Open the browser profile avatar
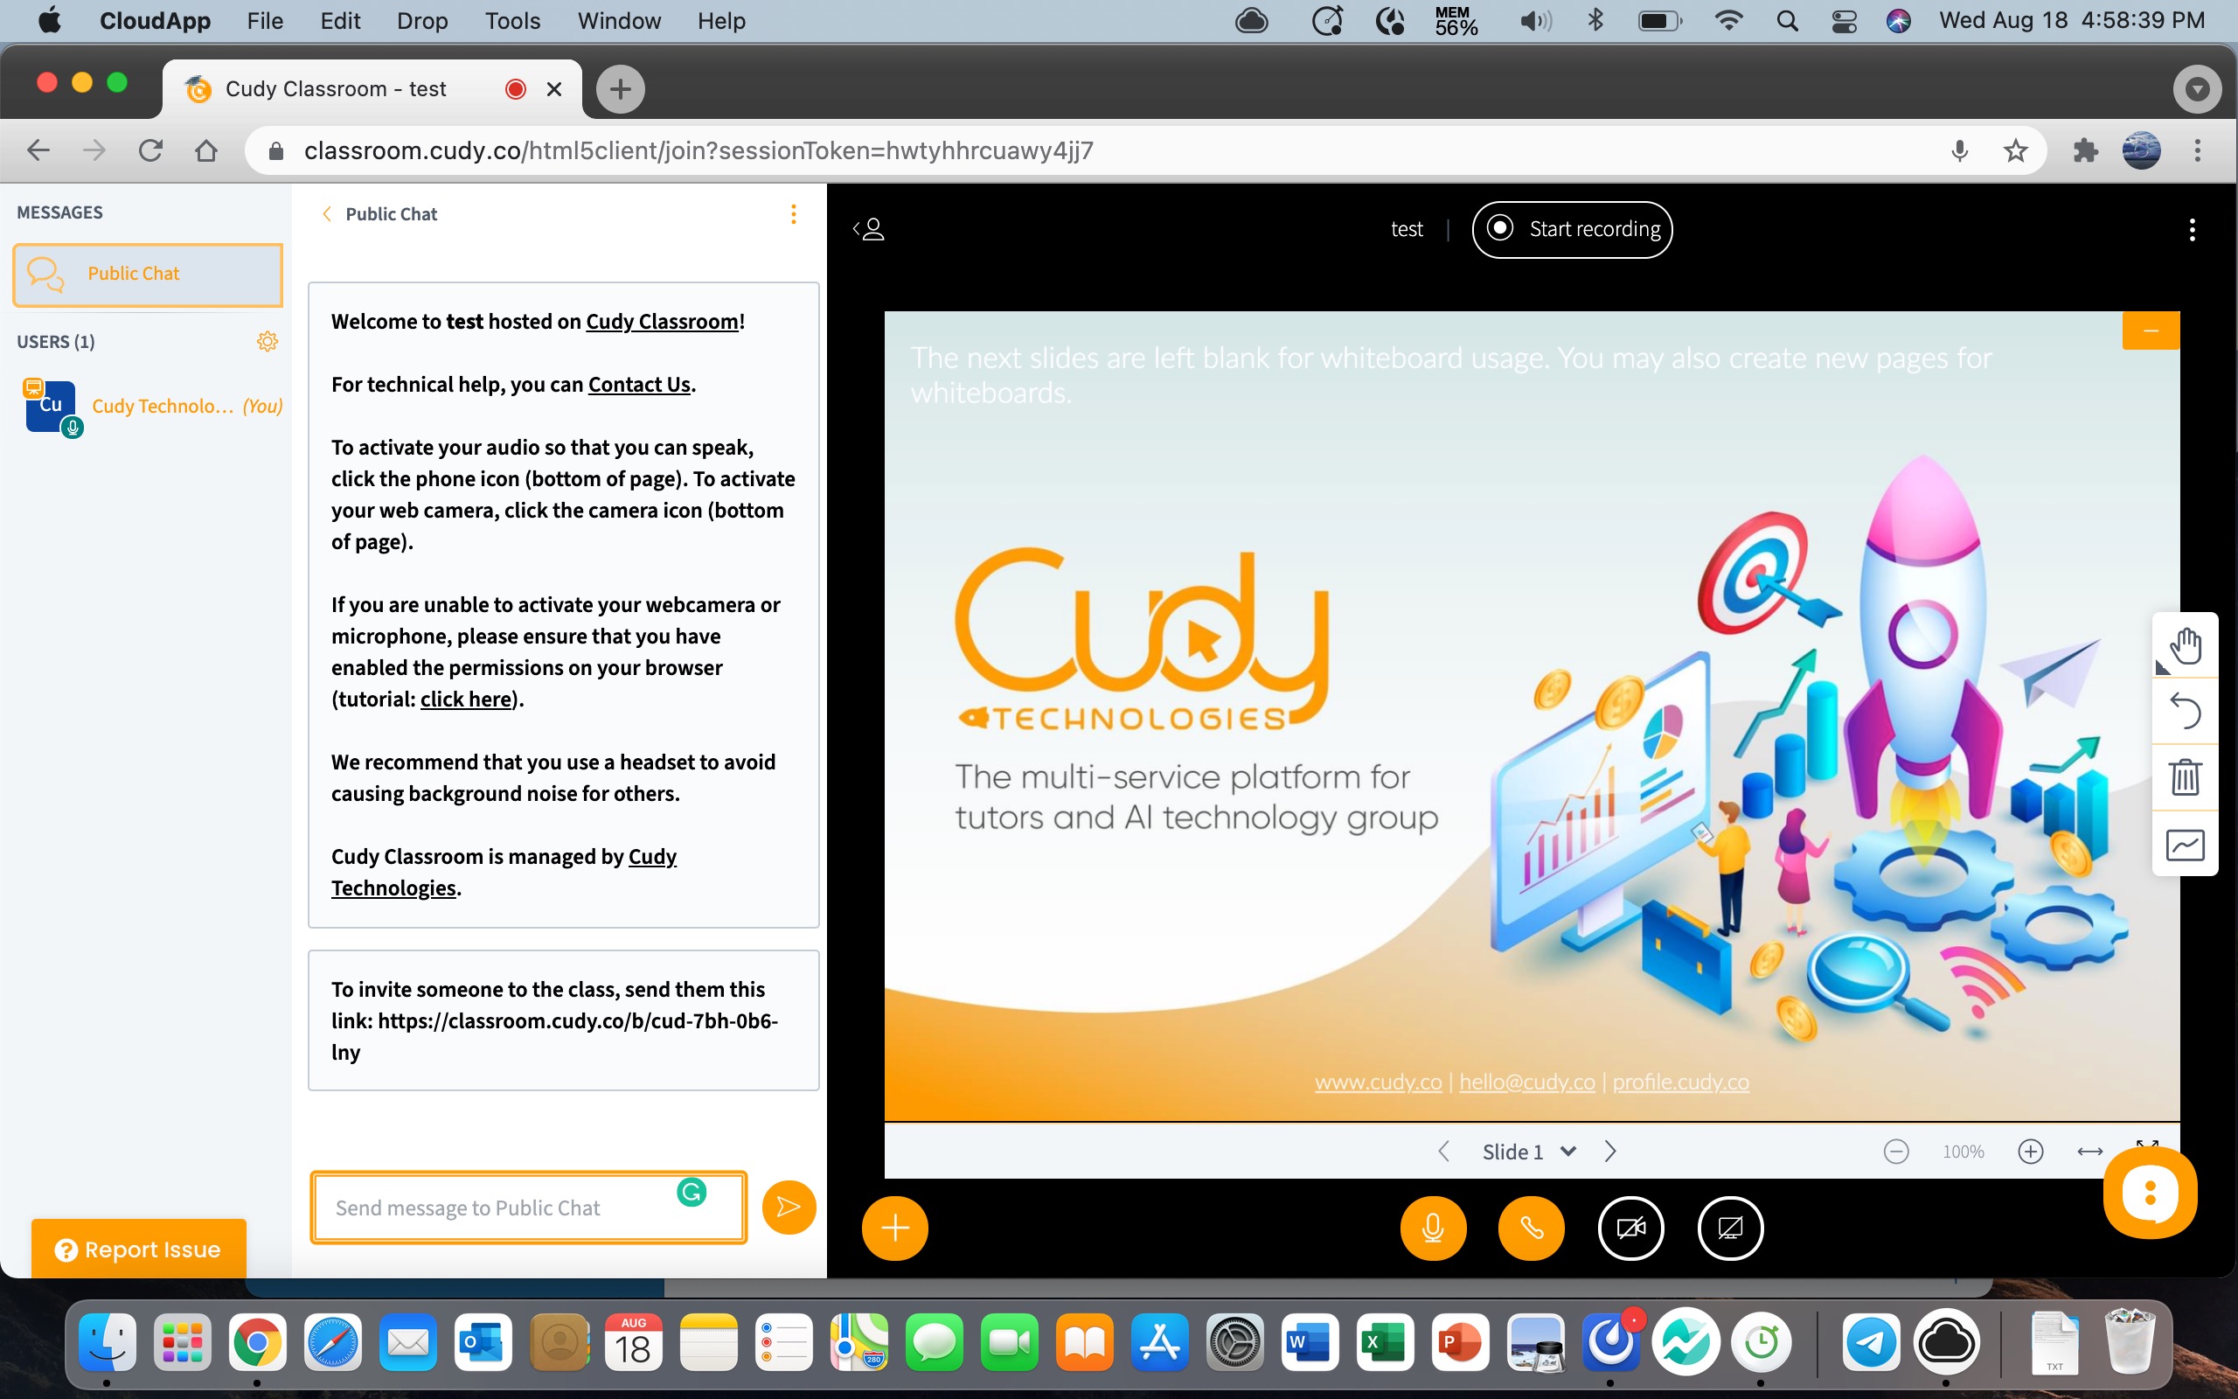This screenshot has width=2238, height=1399. tap(2141, 150)
